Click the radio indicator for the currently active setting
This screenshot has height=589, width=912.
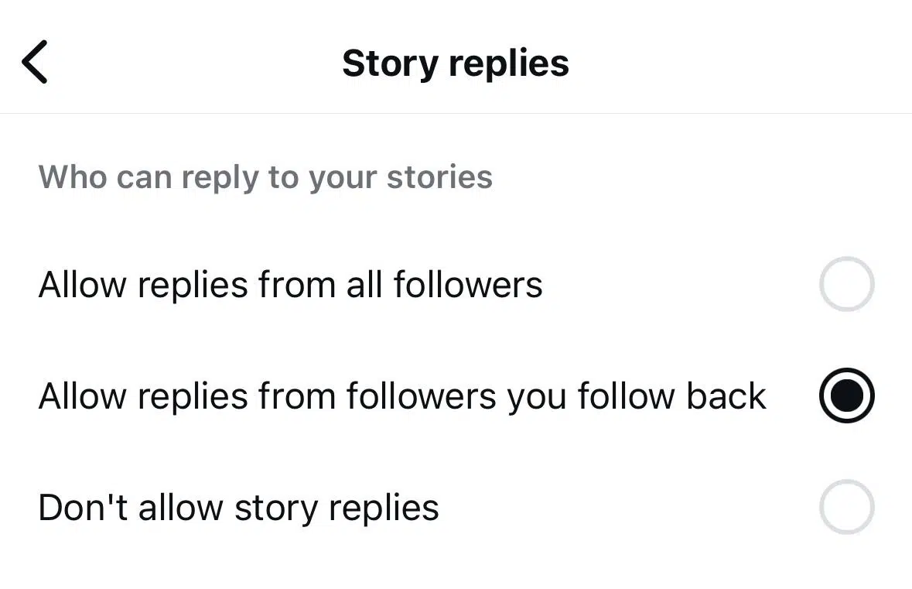847,396
